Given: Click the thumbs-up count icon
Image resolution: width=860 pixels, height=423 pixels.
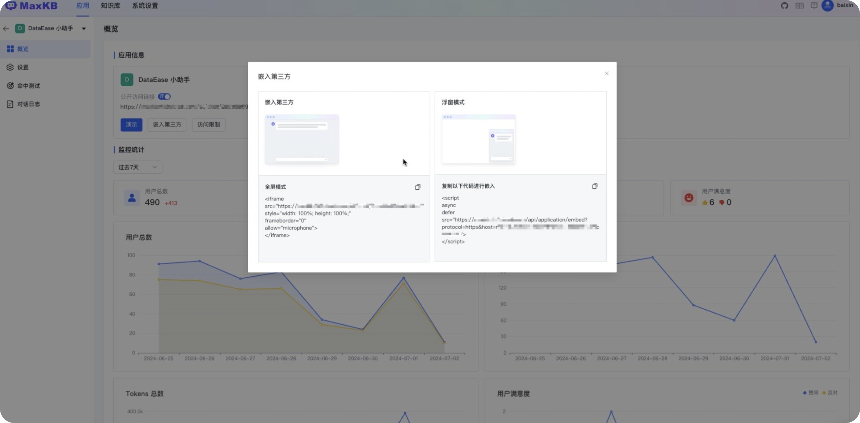Looking at the screenshot, I should coord(705,203).
